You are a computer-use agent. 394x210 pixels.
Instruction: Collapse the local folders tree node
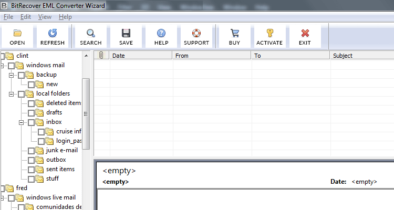[12, 94]
